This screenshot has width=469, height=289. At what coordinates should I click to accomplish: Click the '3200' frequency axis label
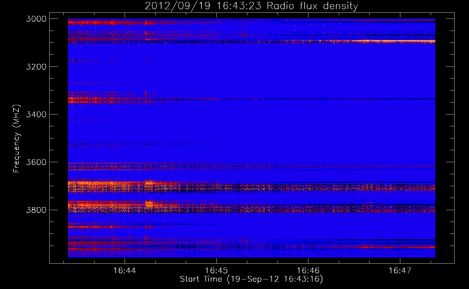click(36, 67)
